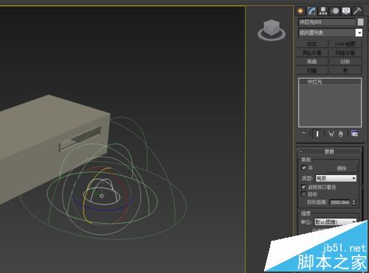Switch to the Modify panel tab

pos(311,11)
